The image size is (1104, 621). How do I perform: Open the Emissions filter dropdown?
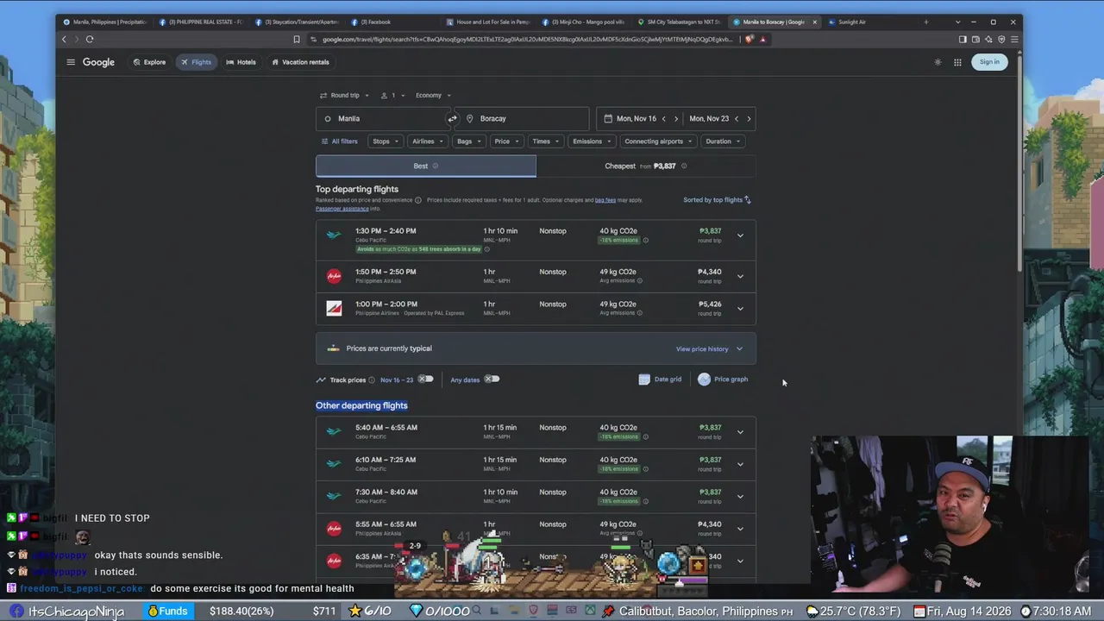[592, 141]
